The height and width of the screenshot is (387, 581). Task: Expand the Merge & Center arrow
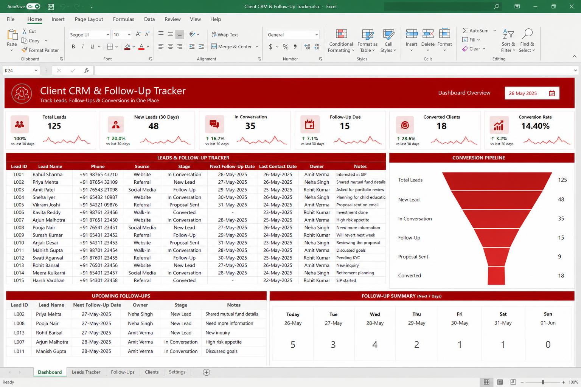click(257, 47)
